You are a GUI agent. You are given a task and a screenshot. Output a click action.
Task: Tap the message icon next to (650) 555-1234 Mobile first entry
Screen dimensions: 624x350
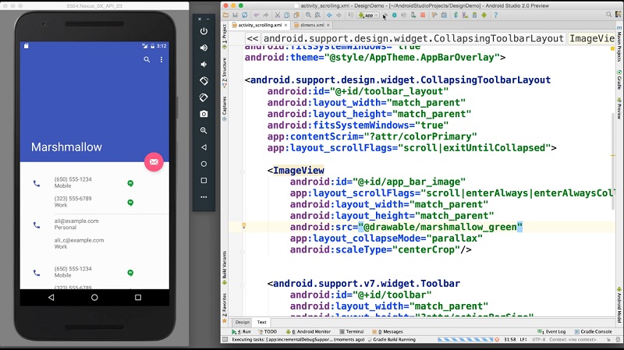coord(130,183)
